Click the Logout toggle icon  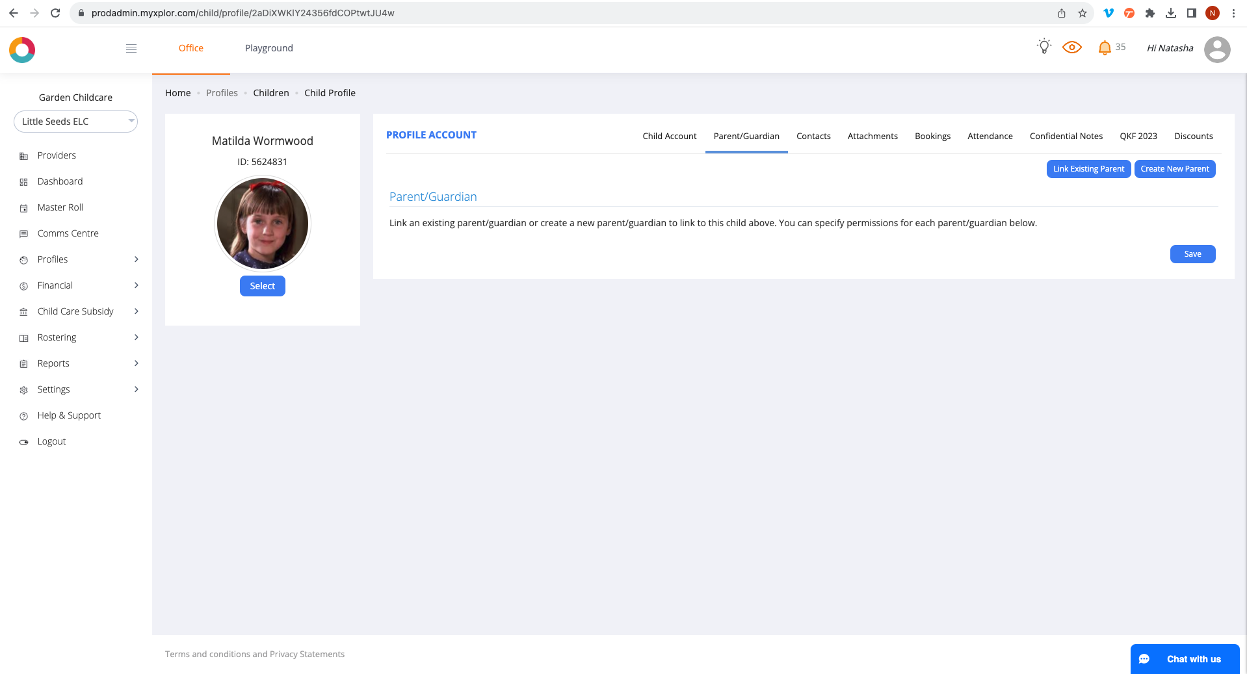point(24,442)
